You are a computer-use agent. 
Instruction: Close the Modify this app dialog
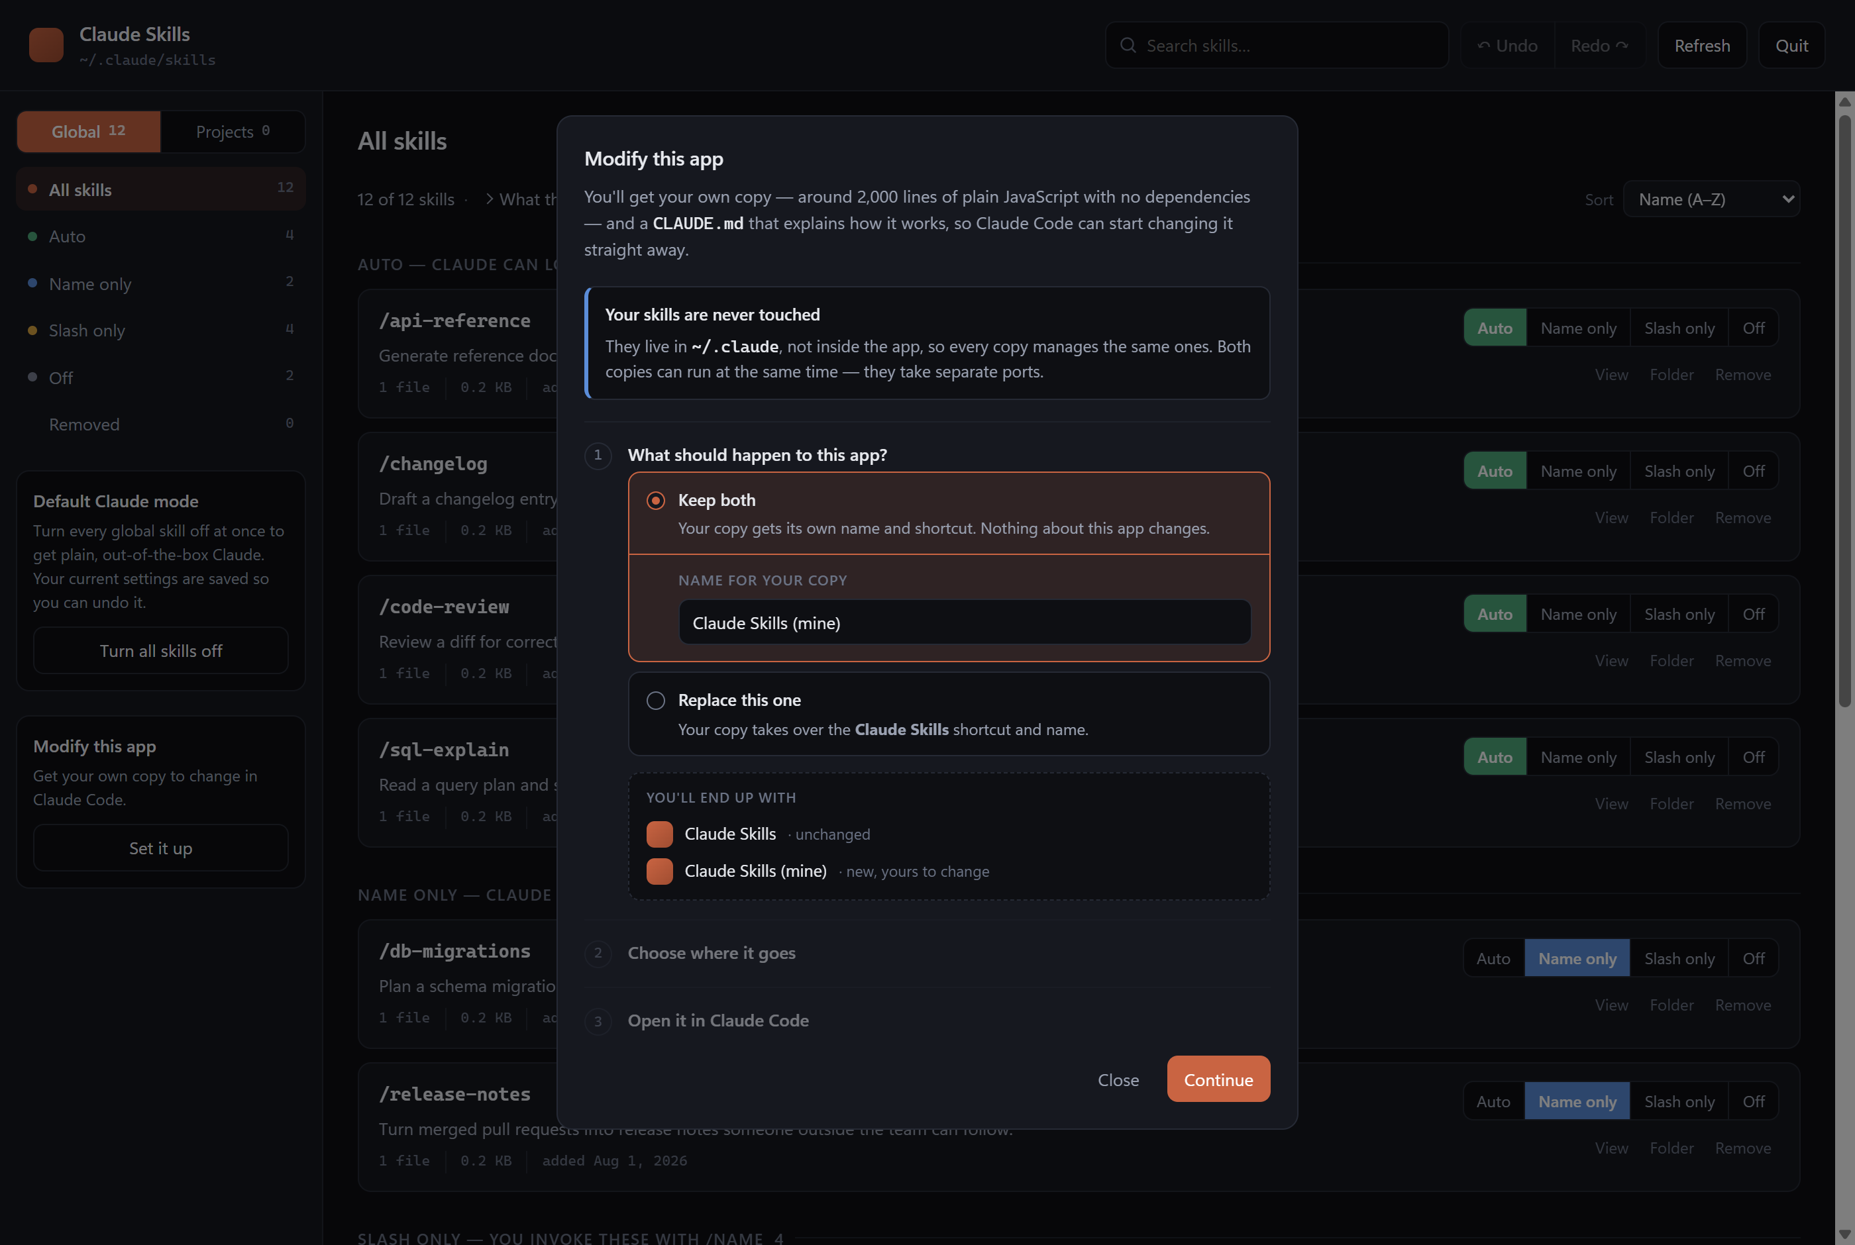click(x=1118, y=1080)
